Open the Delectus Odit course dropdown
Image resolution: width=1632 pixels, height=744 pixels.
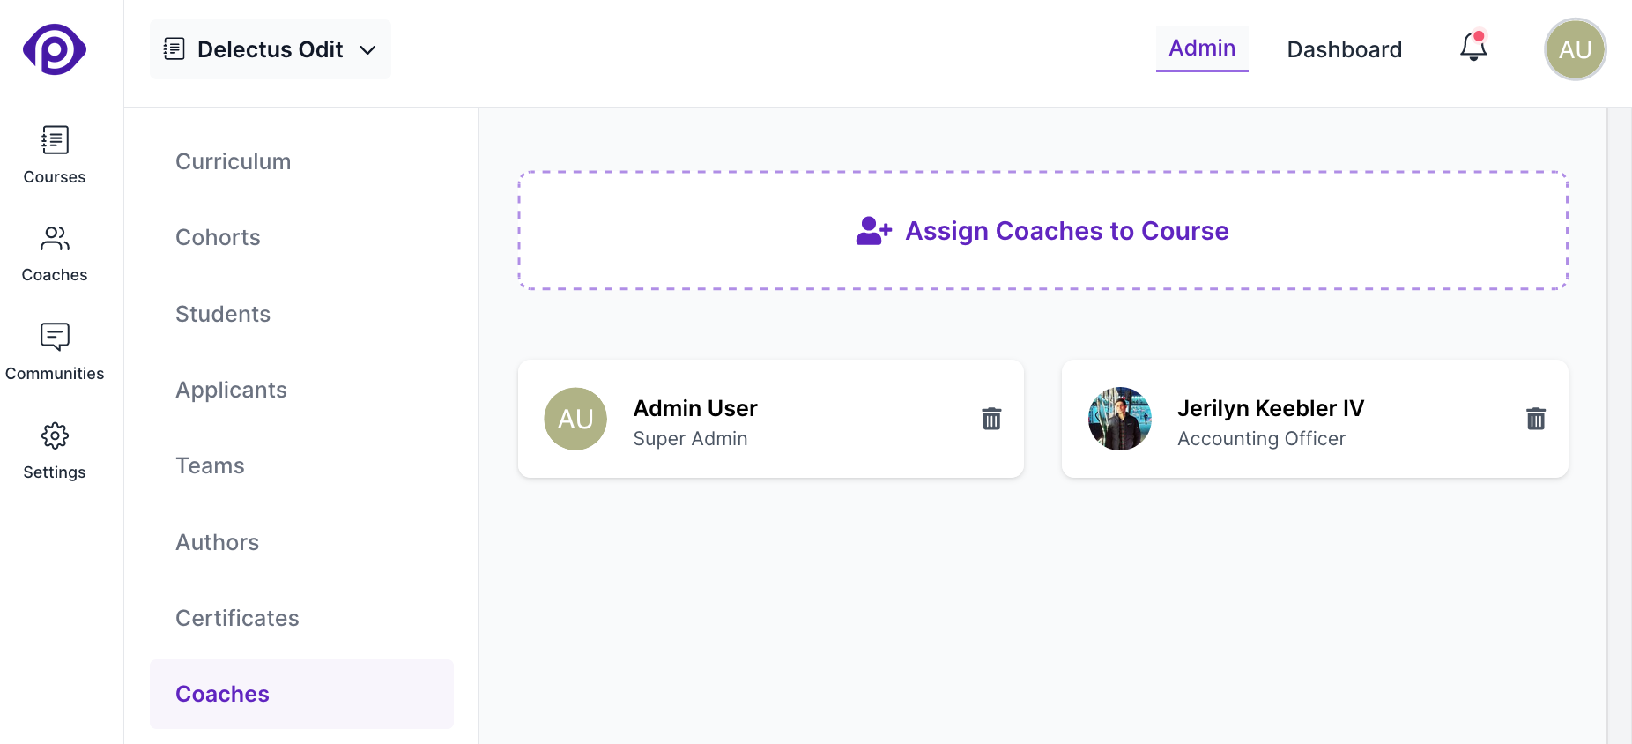pos(270,49)
